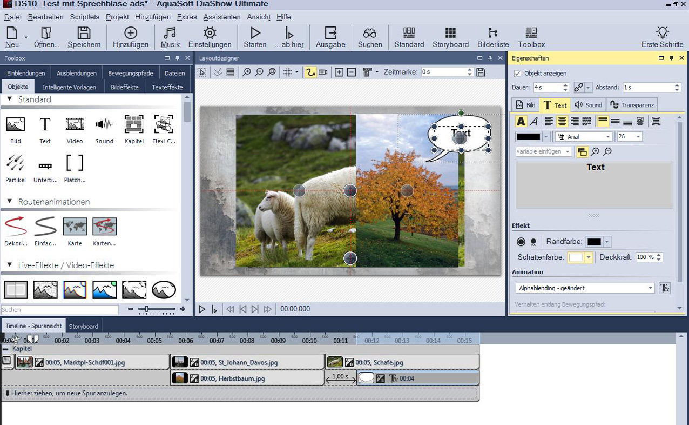This screenshot has height=425, width=689.
Task: Open the Toolbox icon in main toolbar
Action: [x=531, y=34]
